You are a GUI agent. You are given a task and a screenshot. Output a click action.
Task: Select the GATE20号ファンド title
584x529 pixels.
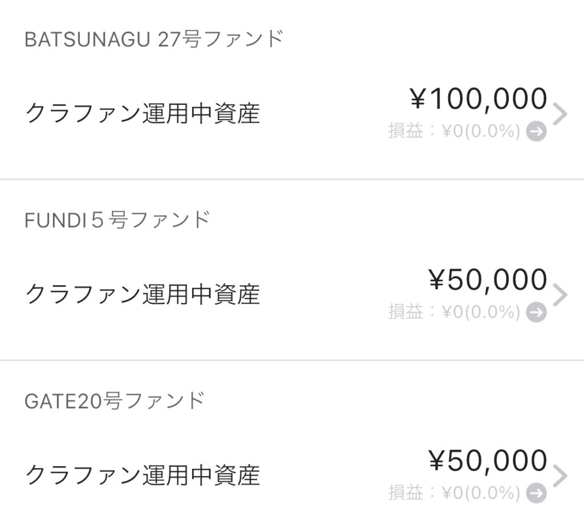115,401
